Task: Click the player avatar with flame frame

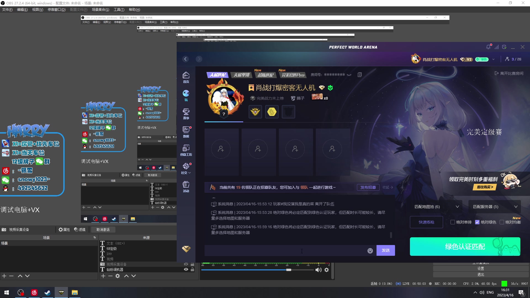Action: pos(225,99)
